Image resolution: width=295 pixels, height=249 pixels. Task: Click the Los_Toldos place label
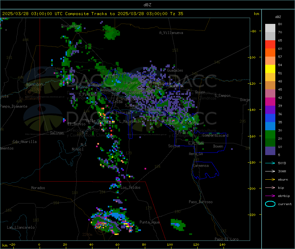pos(130,187)
